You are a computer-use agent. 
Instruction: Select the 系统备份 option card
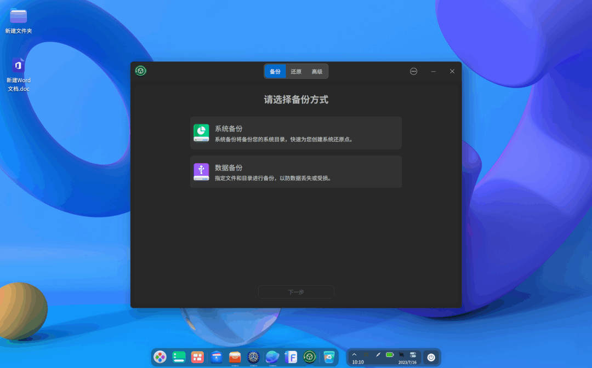click(295, 133)
